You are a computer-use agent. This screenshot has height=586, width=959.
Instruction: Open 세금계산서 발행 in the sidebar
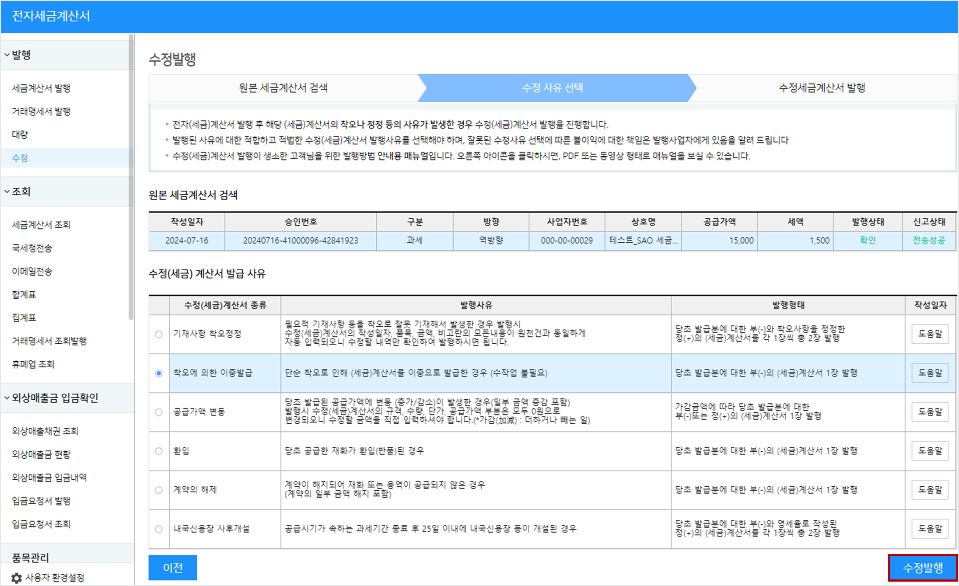click(x=41, y=88)
